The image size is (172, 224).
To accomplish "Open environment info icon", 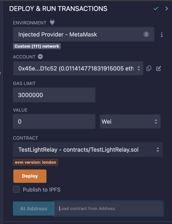I will [x=162, y=34].
